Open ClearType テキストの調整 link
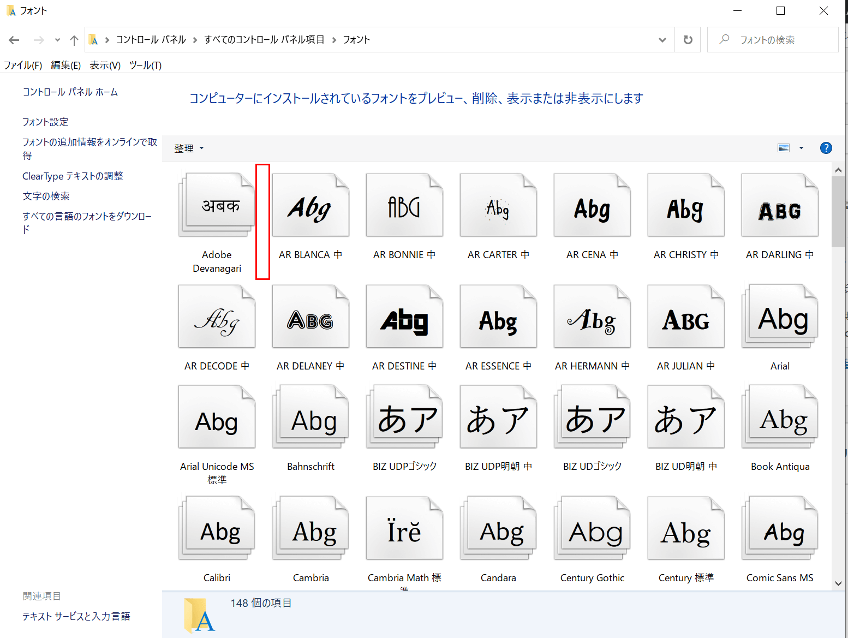The image size is (848, 638). (73, 176)
